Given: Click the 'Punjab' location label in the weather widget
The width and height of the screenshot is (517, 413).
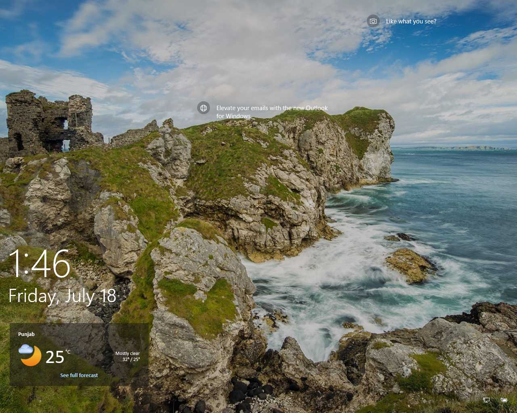Looking at the screenshot, I should coord(26,334).
